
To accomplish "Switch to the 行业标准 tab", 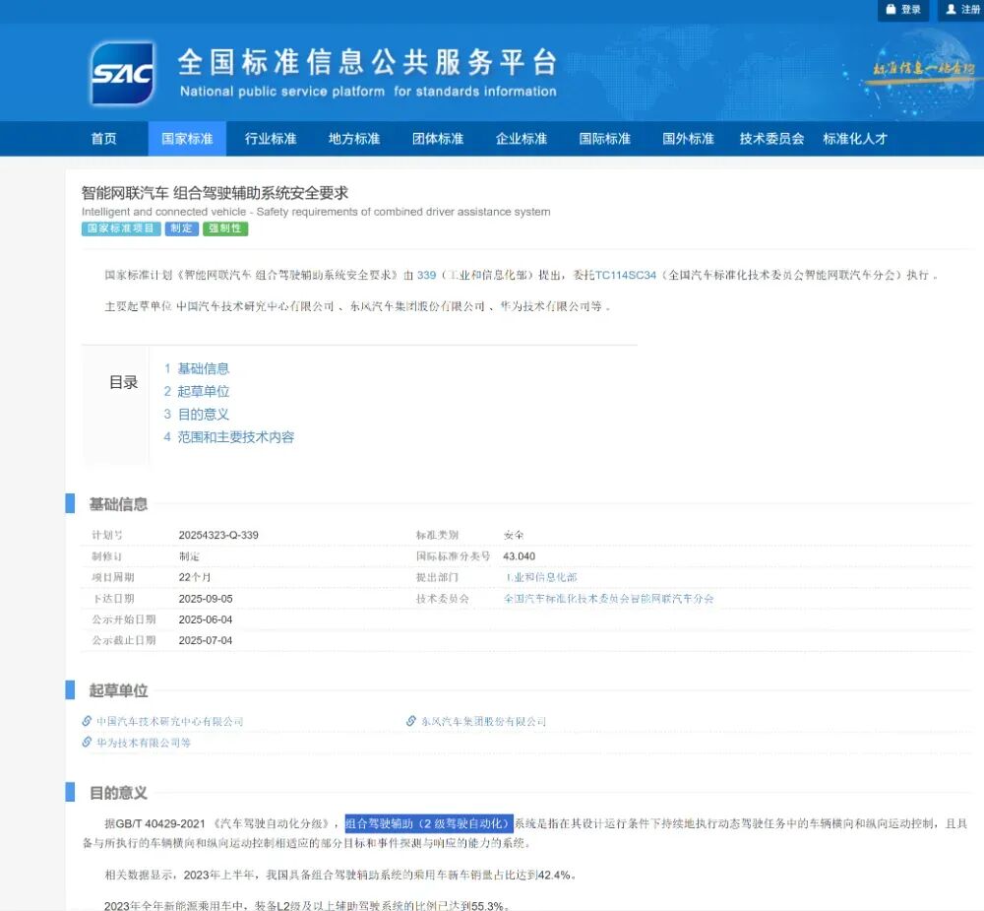I will click(270, 139).
